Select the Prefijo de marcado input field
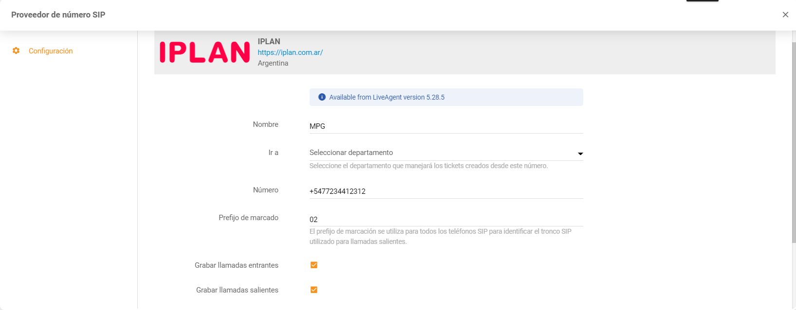 point(445,220)
